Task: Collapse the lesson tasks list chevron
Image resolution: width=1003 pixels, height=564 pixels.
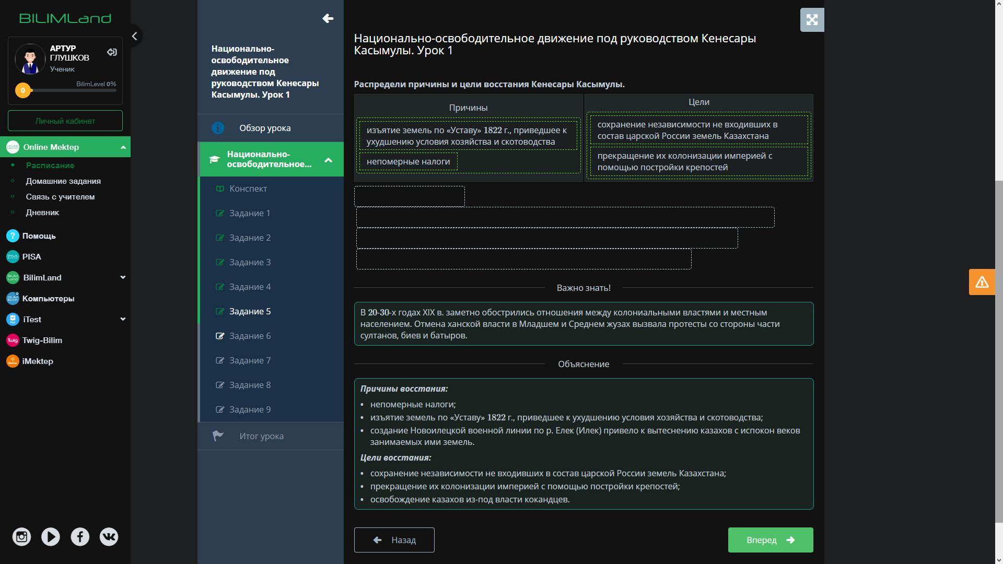Action: (328, 160)
